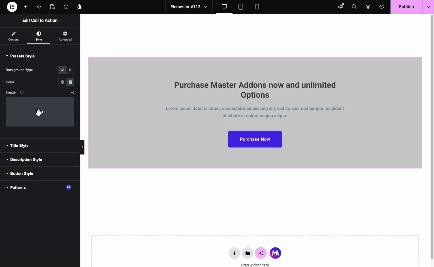Click the Edit Call to Action panel title
Viewport: 434px width, 267px height.
tap(40, 20)
